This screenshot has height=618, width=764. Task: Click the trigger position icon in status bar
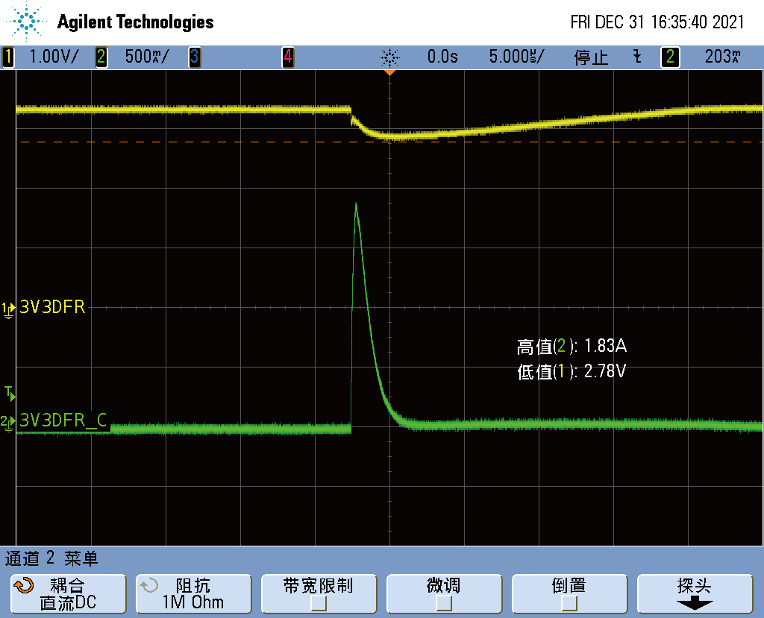pos(389,57)
